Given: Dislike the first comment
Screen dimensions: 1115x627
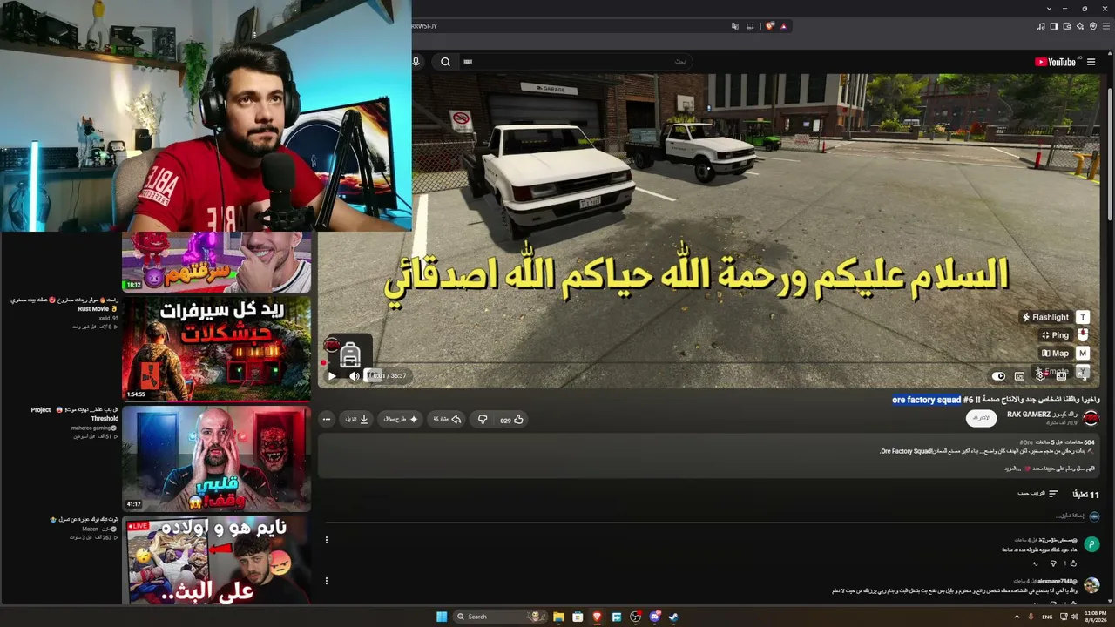Looking at the screenshot, I should point(1053,563).
